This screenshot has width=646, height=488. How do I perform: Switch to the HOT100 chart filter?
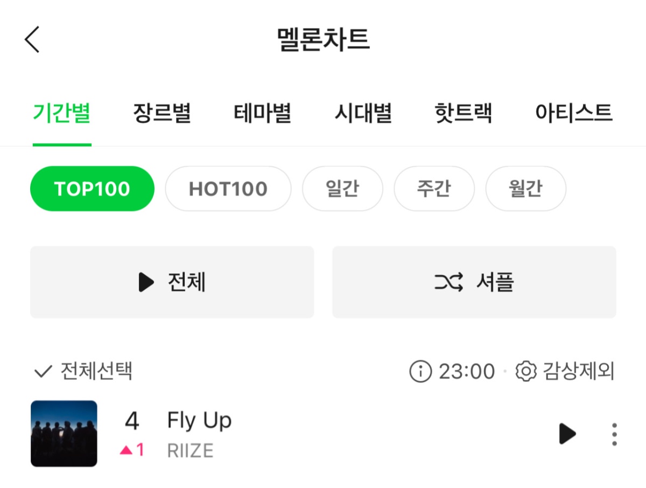click(228, 189)
